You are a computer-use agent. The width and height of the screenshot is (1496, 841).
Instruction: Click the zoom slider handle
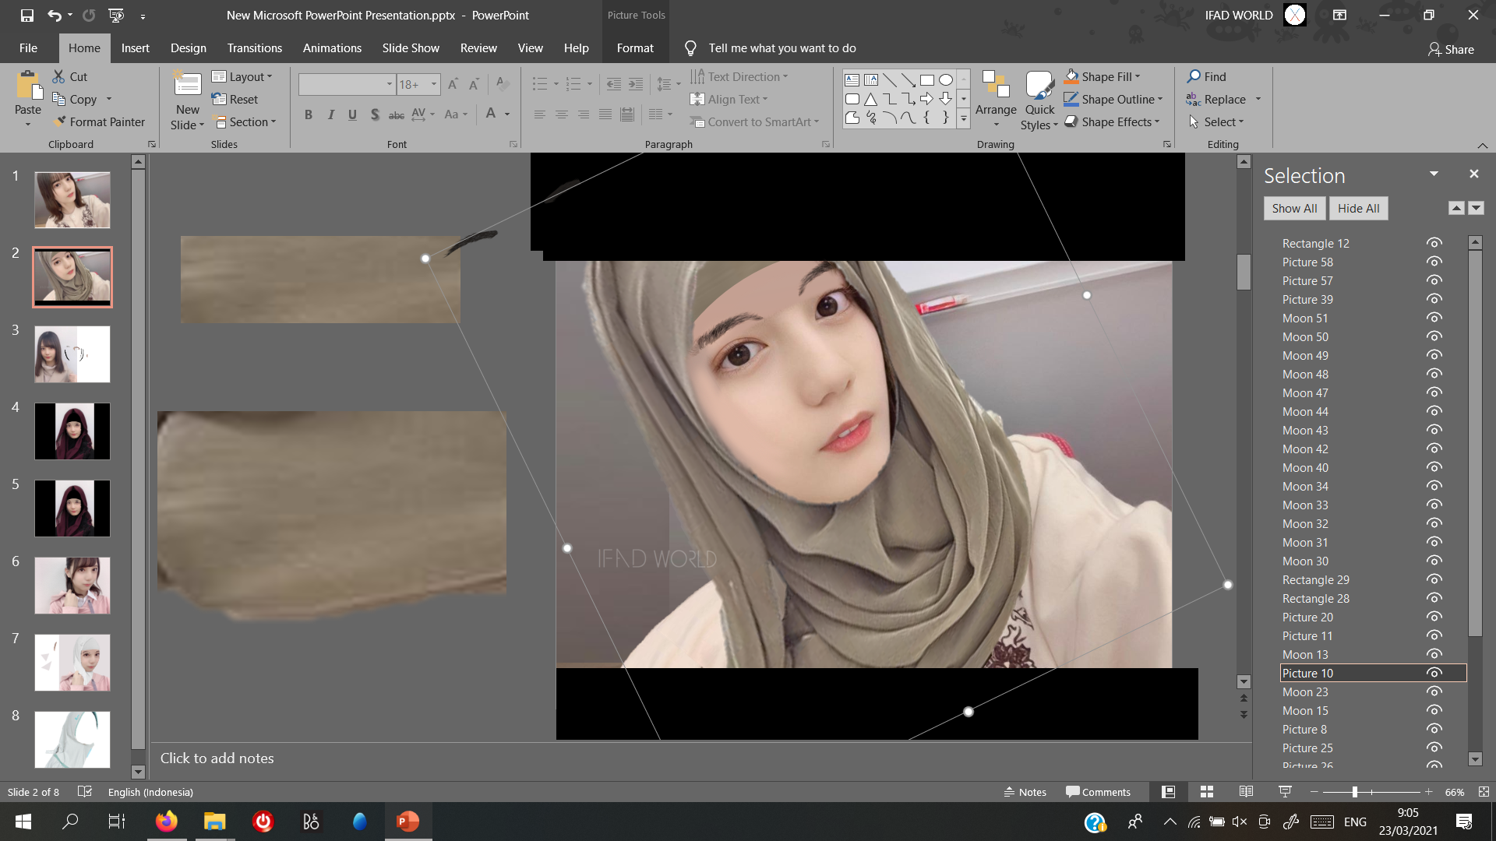(1355, 792)
